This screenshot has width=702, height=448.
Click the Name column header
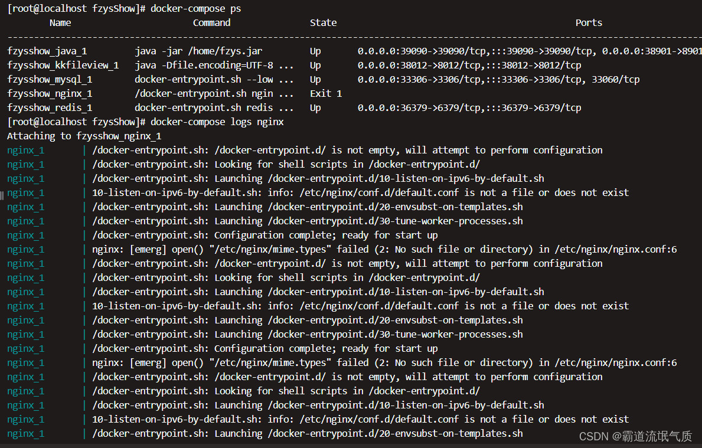(60, 22)
